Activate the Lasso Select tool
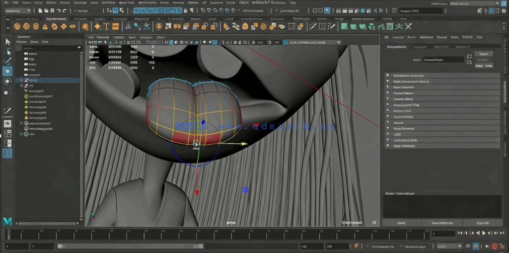The image size is (509, 253). click(x=8, y=52)
